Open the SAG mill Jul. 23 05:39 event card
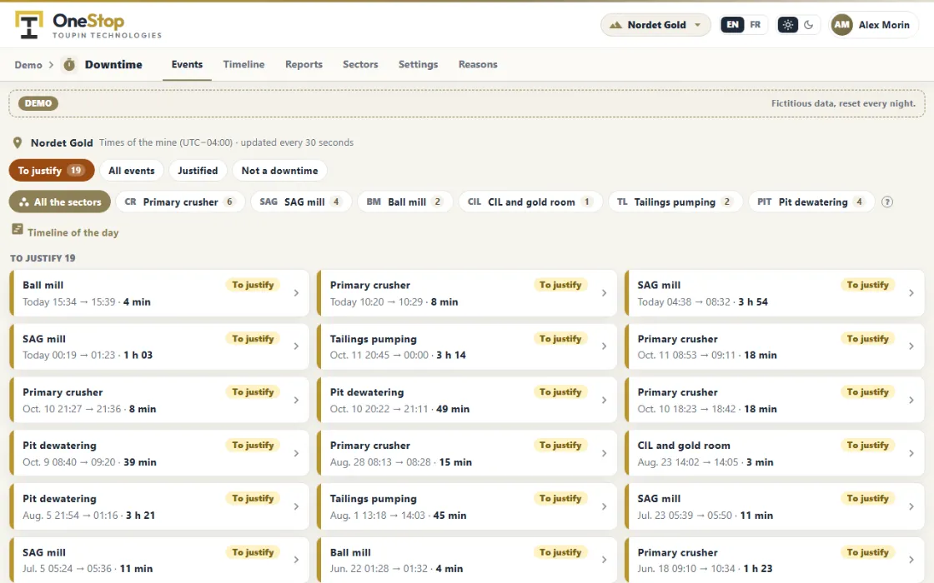 pyautogui.click(x=775, y=506)
